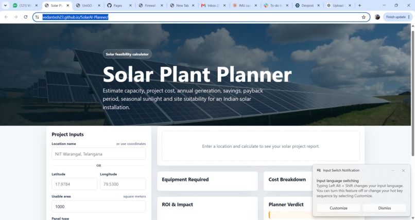415x220 pixels.
Task: Click the address bar URL field
Action: (201, 17)
